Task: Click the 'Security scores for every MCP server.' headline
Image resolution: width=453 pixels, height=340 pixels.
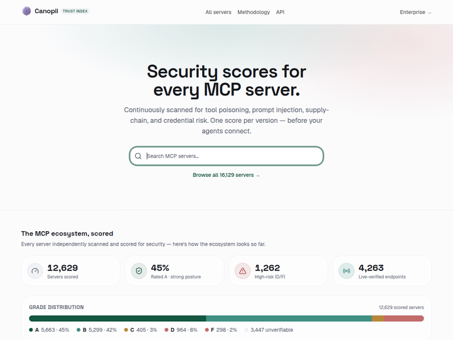Action: [226, 81]
